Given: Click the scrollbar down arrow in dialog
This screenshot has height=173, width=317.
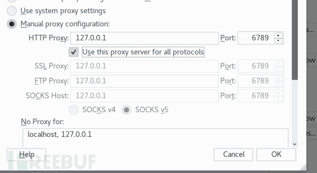Looking at the screenshot, I should click(x=294, y=144).
